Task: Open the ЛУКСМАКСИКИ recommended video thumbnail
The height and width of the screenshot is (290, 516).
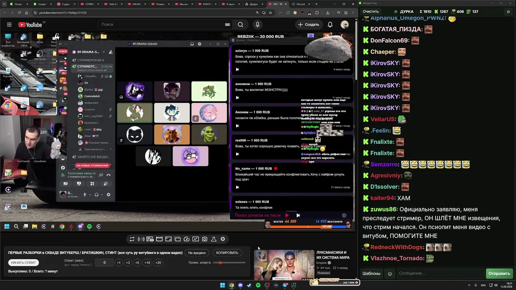Action: pyautogui.click(x=284, y=265)
